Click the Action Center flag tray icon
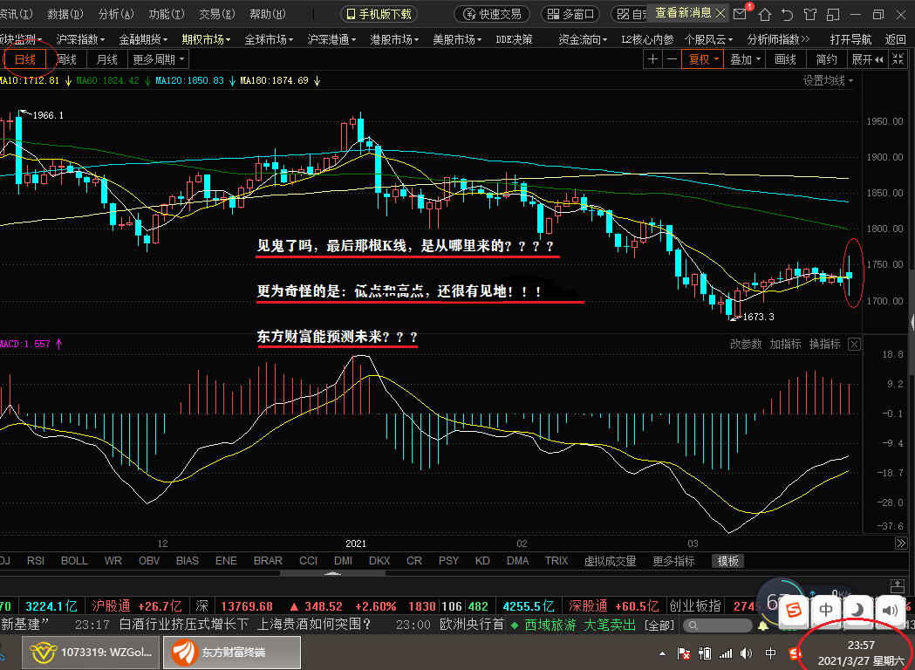The width and height of the screenshot is (915, 670). (x=684, y=653)
